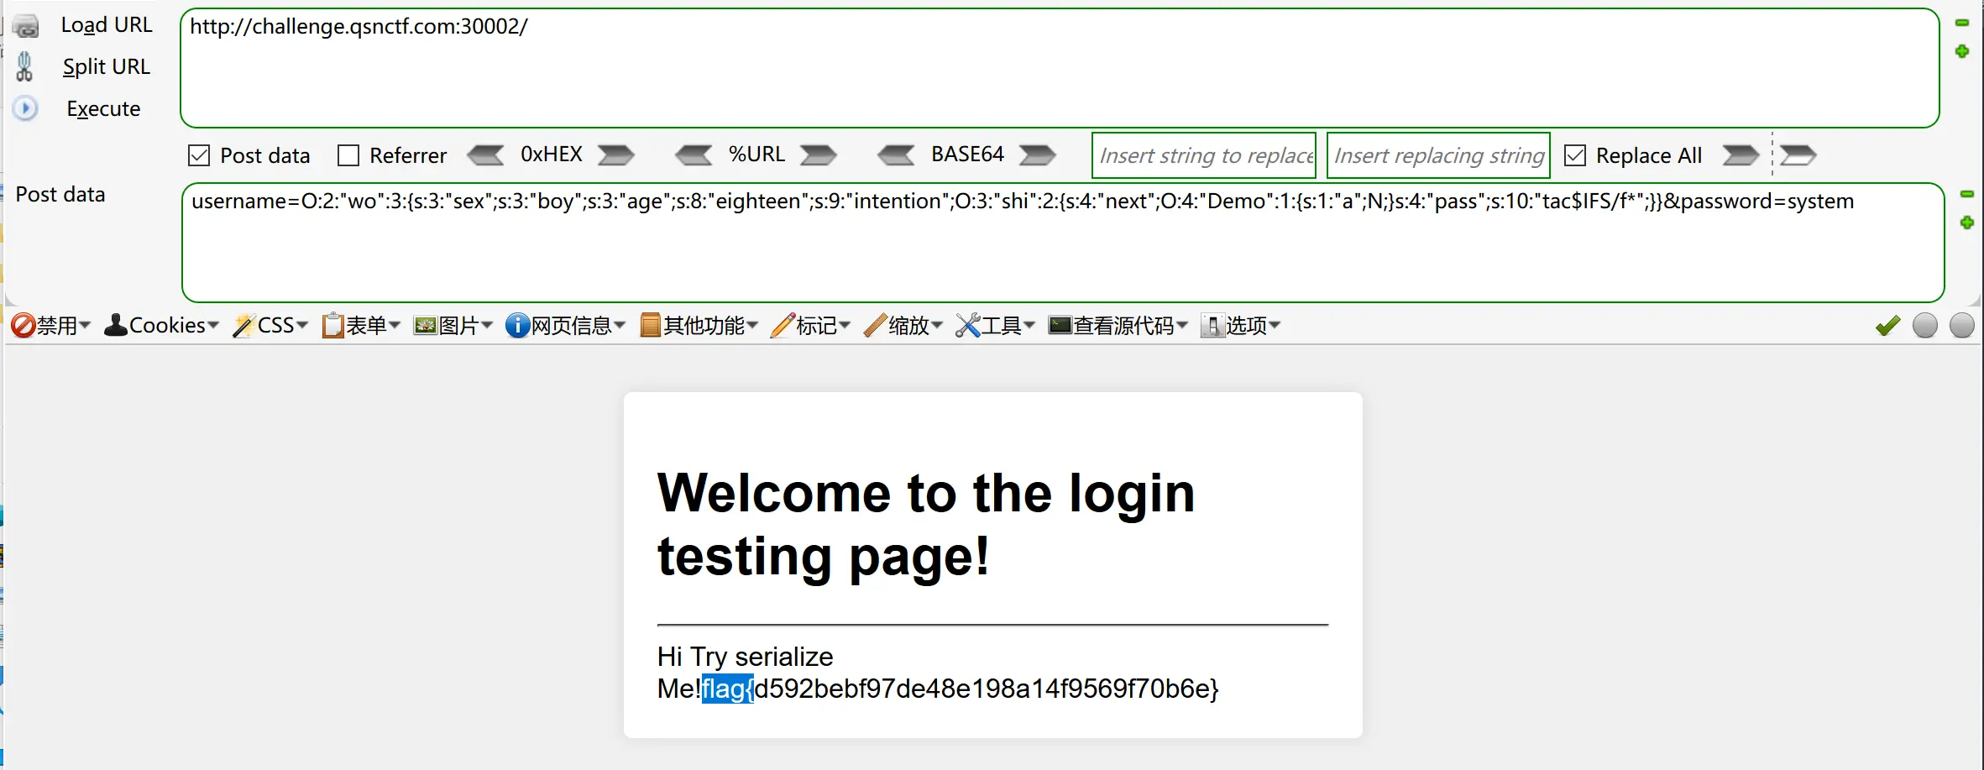Expand the CSS dropdown menu
Screen dimensions: 1984x770
point(270,326)
